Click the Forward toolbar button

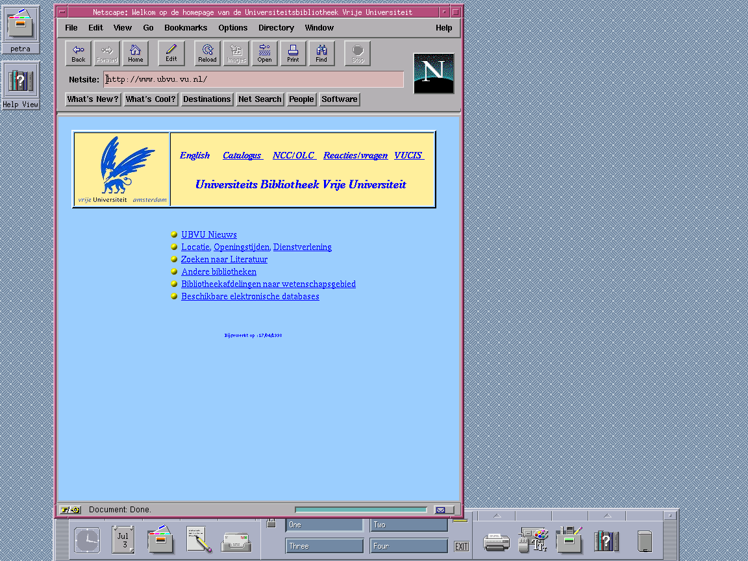pyautogui.click(x=107, y=53)
